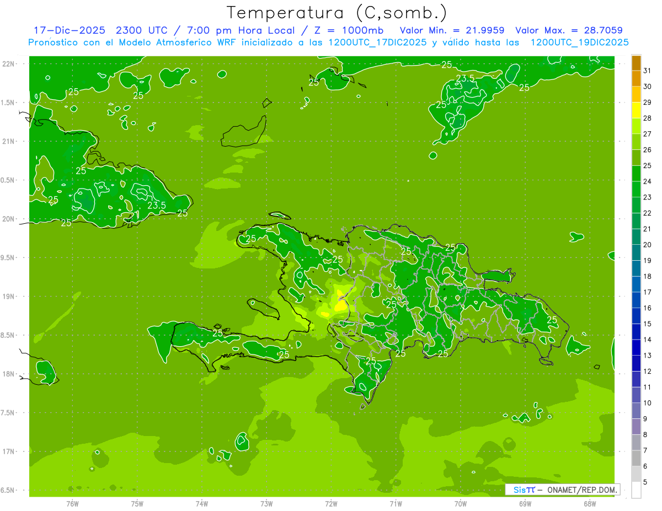Click the yellow legend swatch between 28 and 29
The image size is (662, 511).
tap(636, 110)
